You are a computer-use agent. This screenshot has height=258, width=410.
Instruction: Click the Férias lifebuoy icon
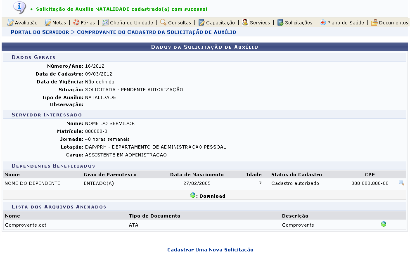(x=76, y=23)
